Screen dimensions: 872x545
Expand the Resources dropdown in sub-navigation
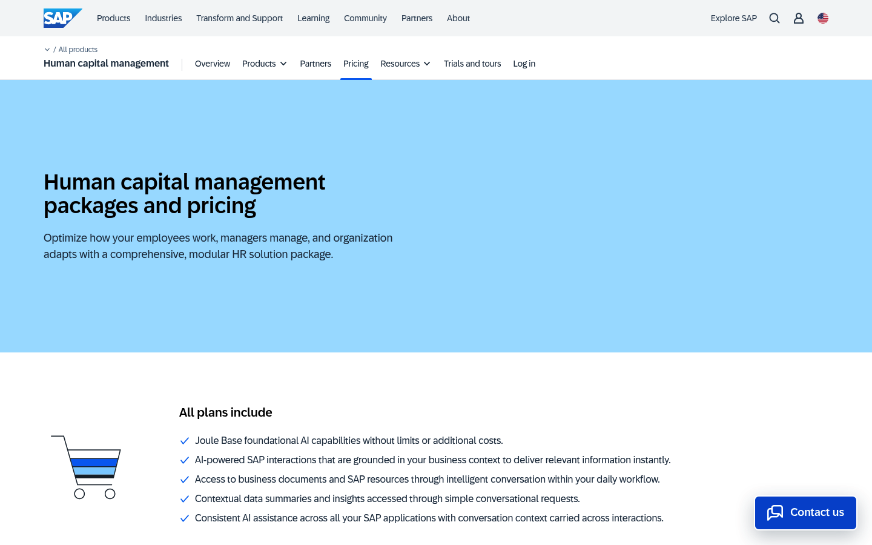tap(406, 64)
